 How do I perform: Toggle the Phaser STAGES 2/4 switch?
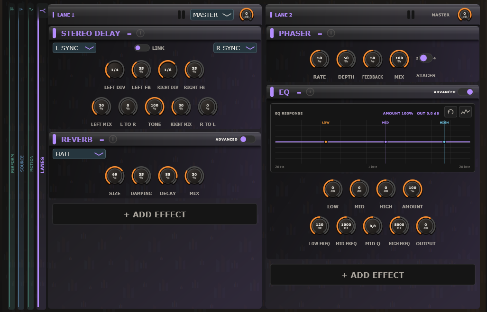click(x=425, y=58)
